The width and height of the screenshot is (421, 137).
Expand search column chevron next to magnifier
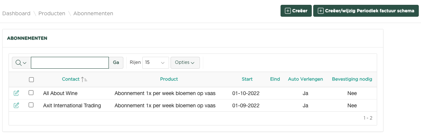click(25, 63)
